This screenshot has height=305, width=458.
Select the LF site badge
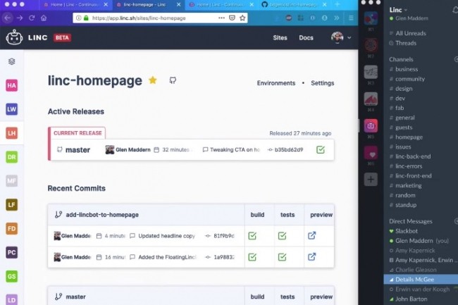coord(12,205)
